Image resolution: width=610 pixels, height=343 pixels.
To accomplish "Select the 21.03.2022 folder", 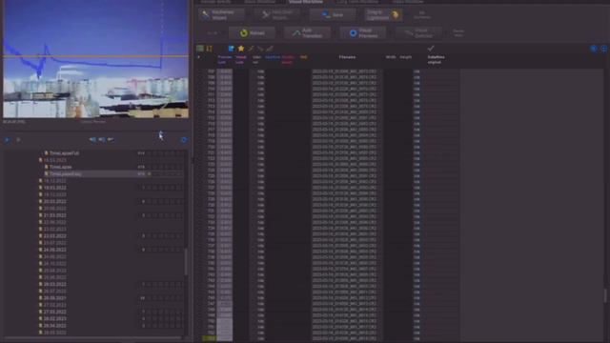I will (54, 215).
